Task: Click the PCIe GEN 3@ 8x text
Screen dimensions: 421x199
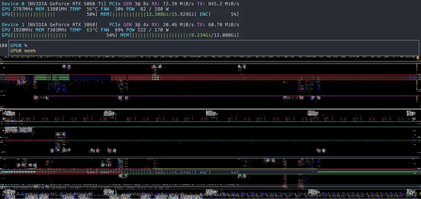Action: coord(129,4)
